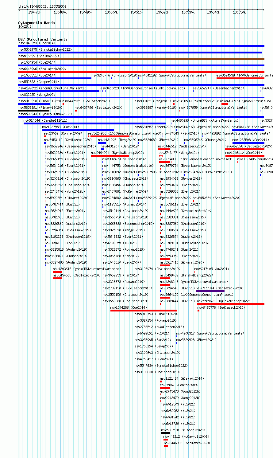Select nsv3245776 (Chaisson2019) label
The image size is (273, 458).
coord(114,76)
